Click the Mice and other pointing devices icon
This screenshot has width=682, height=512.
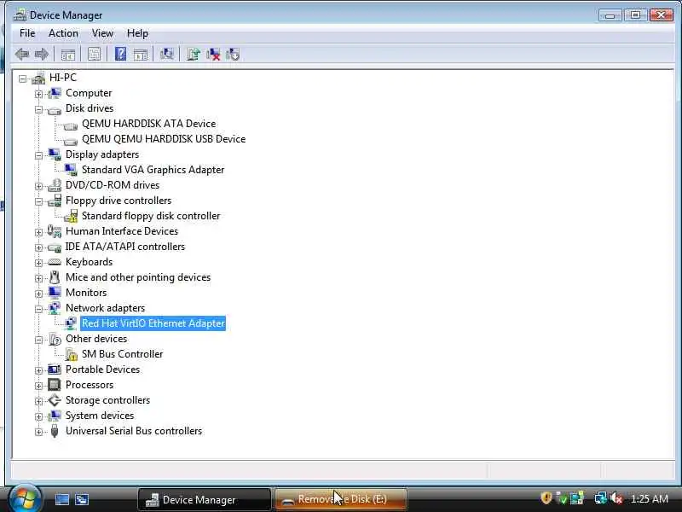click(x=55, y=277)
